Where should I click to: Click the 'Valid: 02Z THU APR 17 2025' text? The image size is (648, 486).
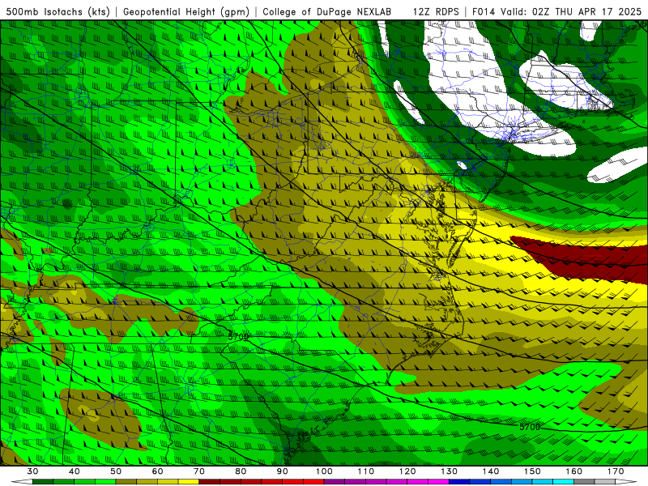(571, 12)
